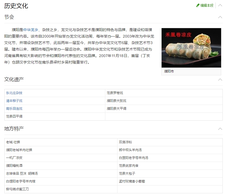Collapse the 历史文化 section chevron

point(220,5)
